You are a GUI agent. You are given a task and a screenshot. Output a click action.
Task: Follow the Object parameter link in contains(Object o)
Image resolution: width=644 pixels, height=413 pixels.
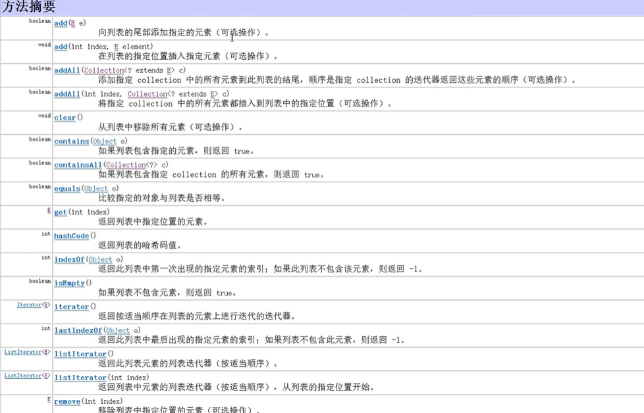(105, 141)
